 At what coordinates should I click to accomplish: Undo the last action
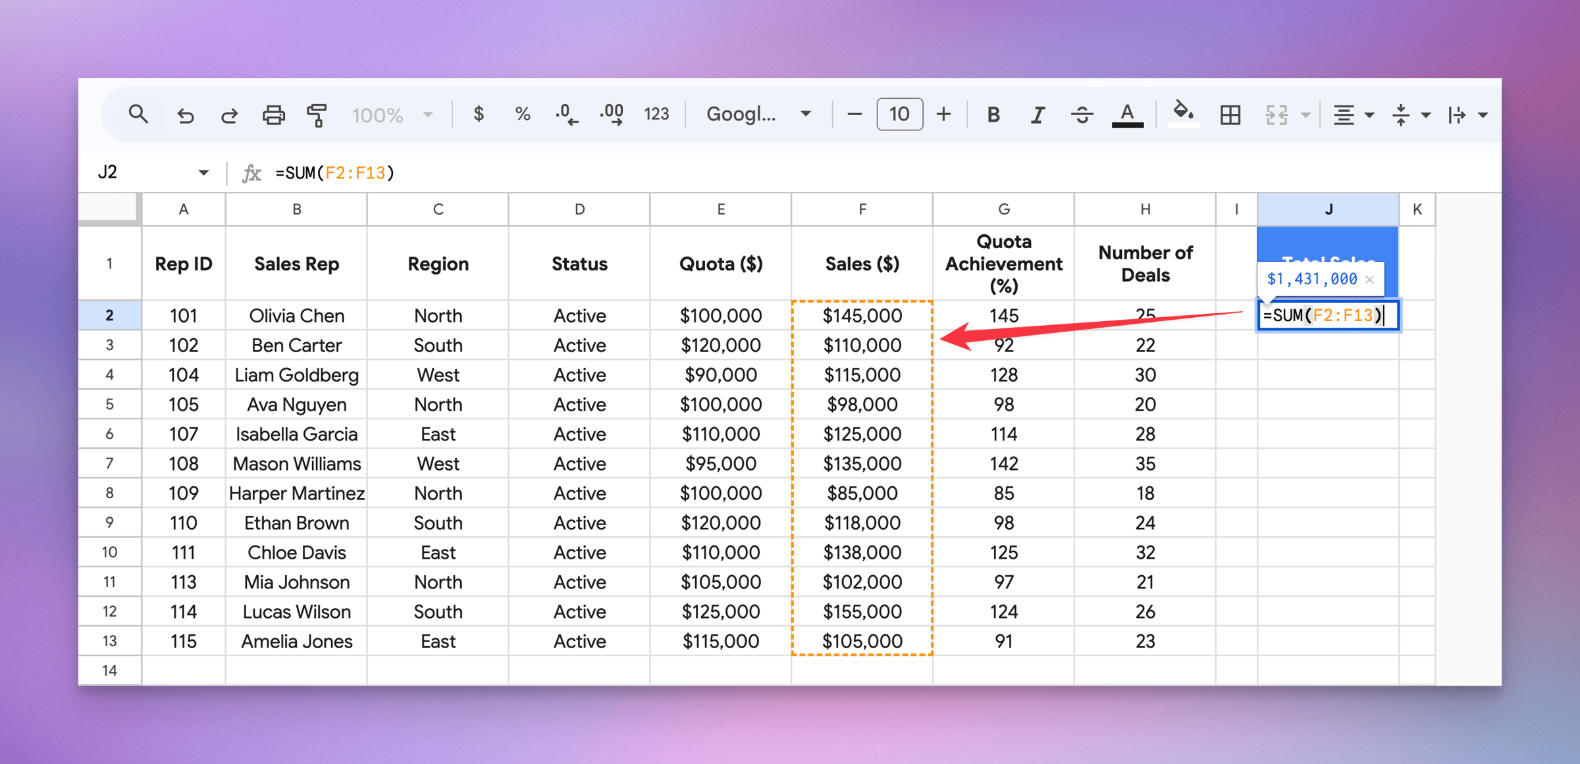[185, 115]
